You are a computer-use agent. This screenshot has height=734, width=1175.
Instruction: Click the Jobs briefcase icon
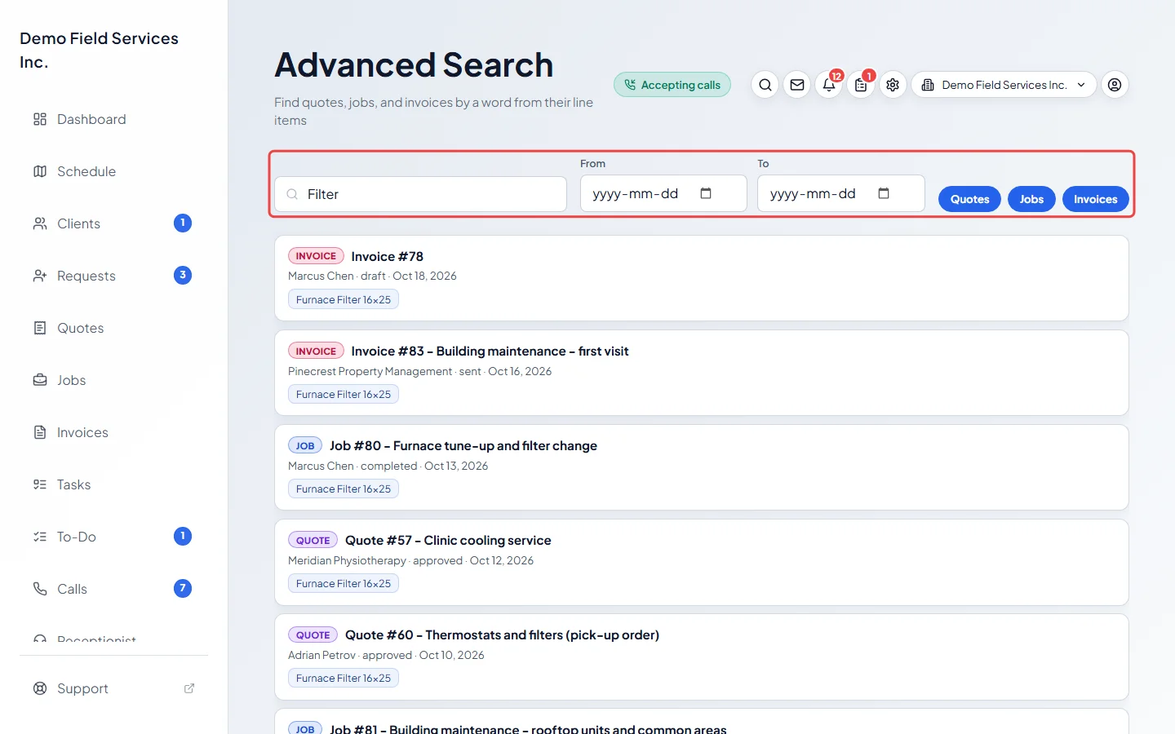click(x=40, y=380)
